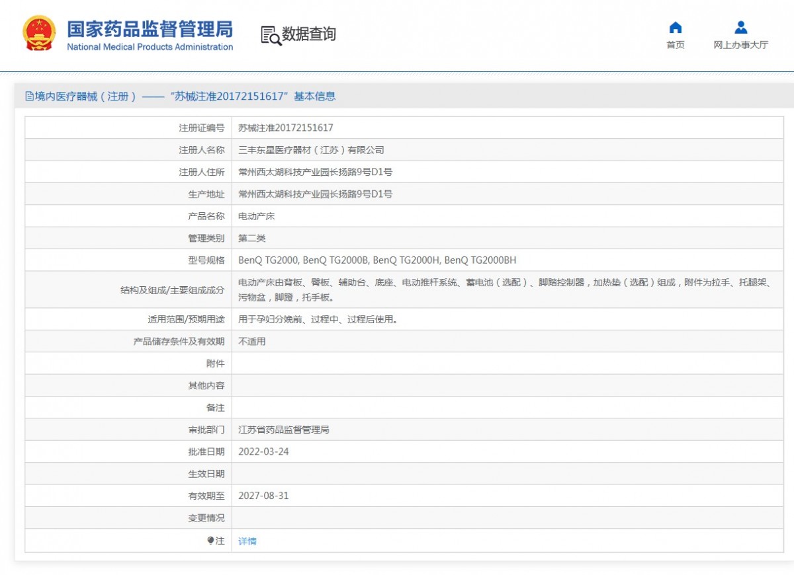Screen dimensions: 794x575
Task: Click the 备注 label
Action: [x=216, y=408]
